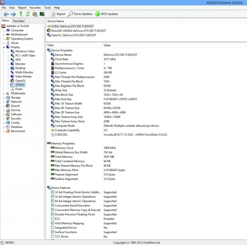Open the View menu
The width and height of the screenshot is (247, 245).
tap(12, 8)
